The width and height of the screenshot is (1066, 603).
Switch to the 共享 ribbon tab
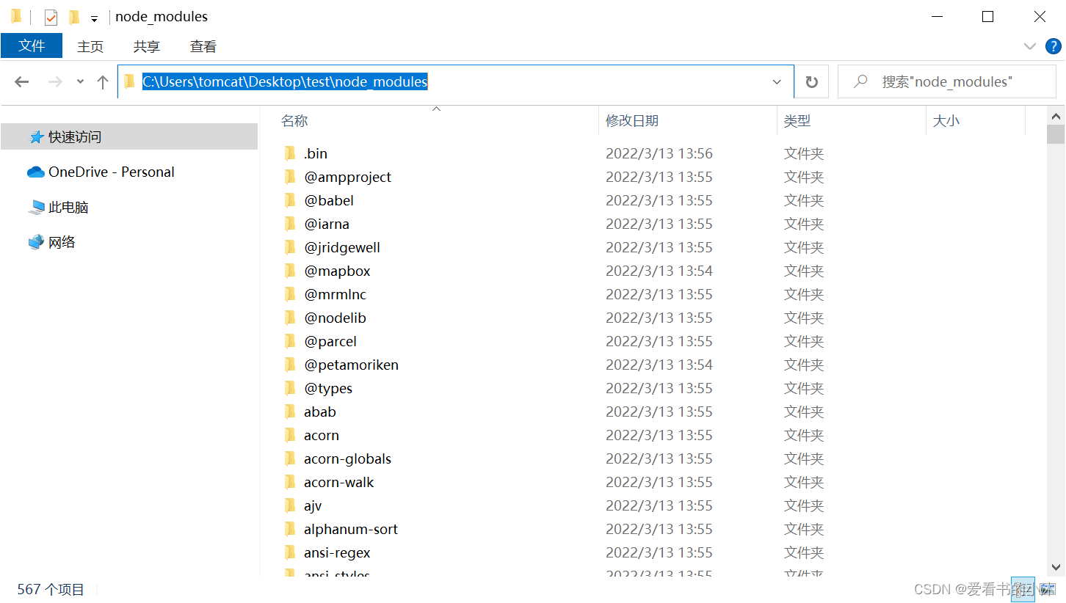click(x=147, y=46)
